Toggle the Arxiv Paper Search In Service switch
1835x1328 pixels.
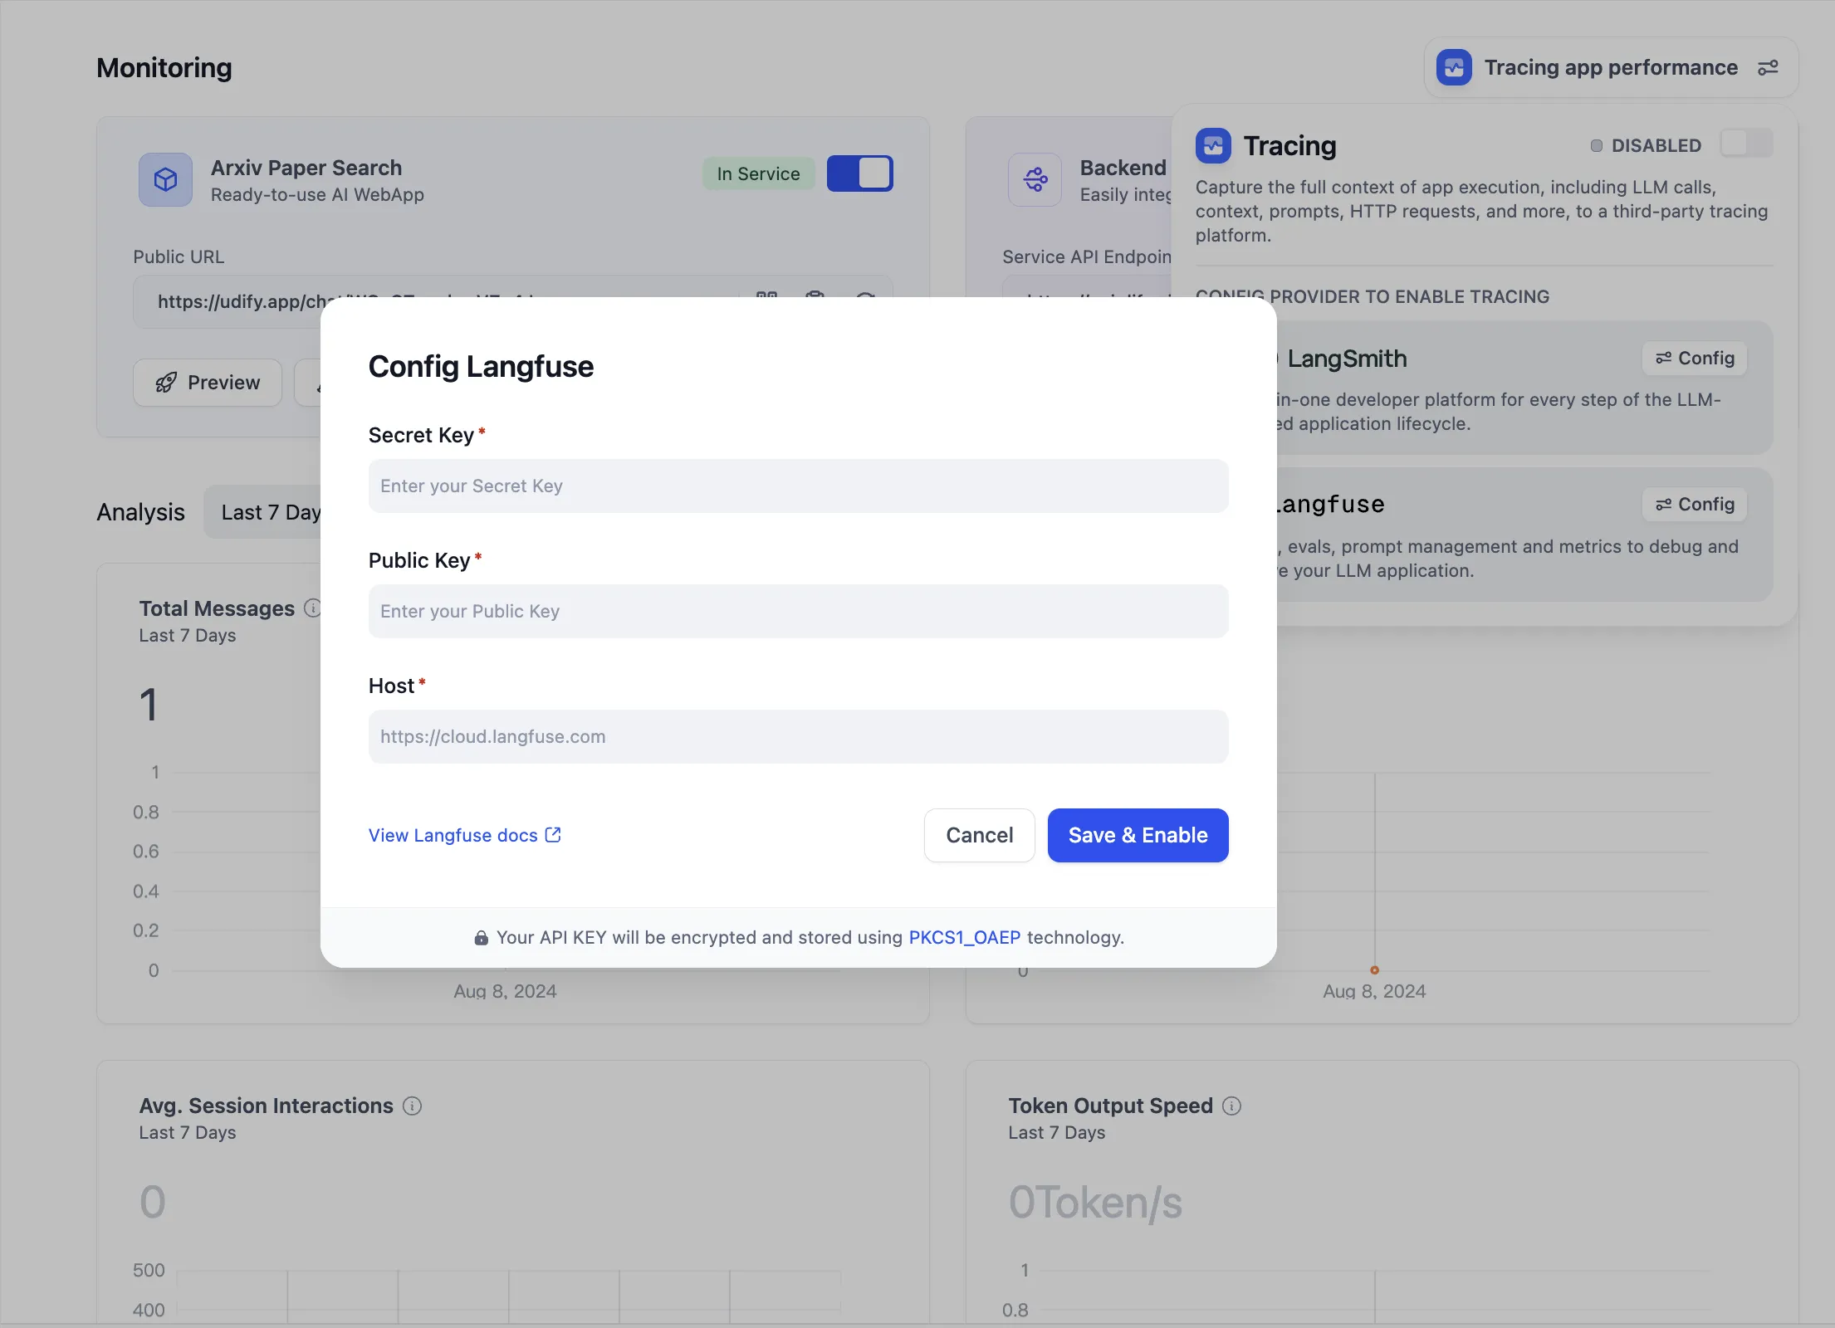(859, 173)
